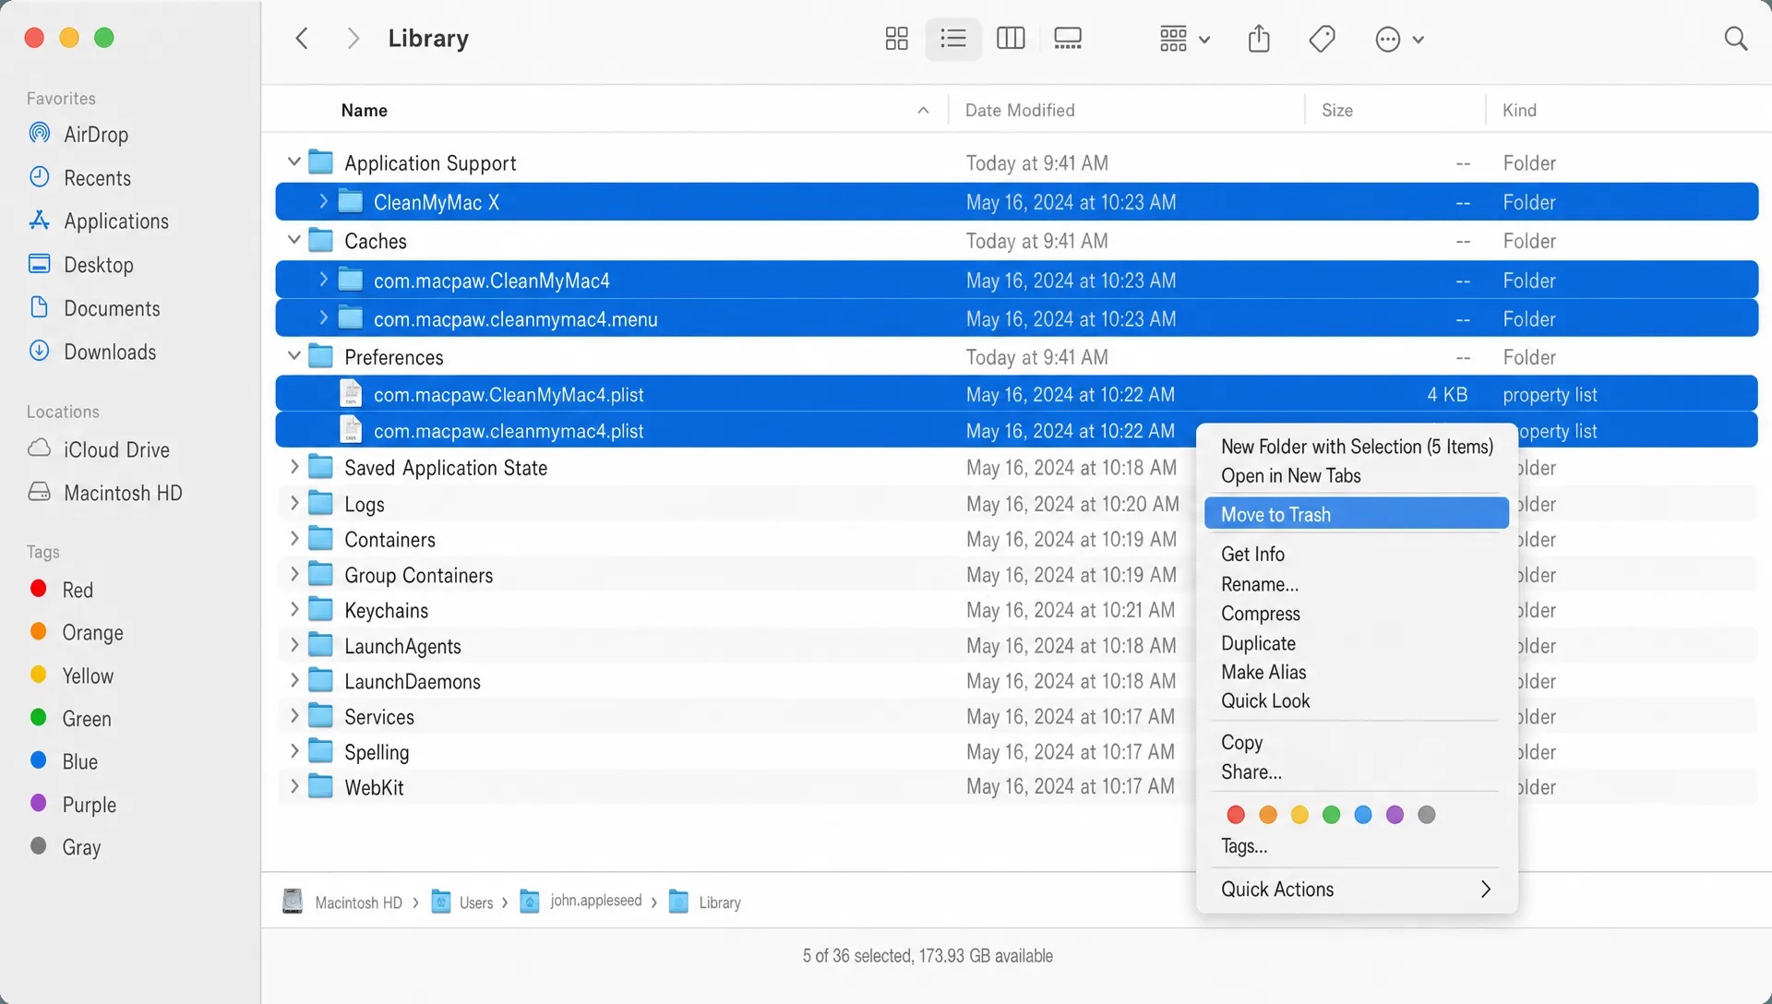Open Applications in the sidebar
This screenshot has width=1772, height=1004.
click(99, 221)
